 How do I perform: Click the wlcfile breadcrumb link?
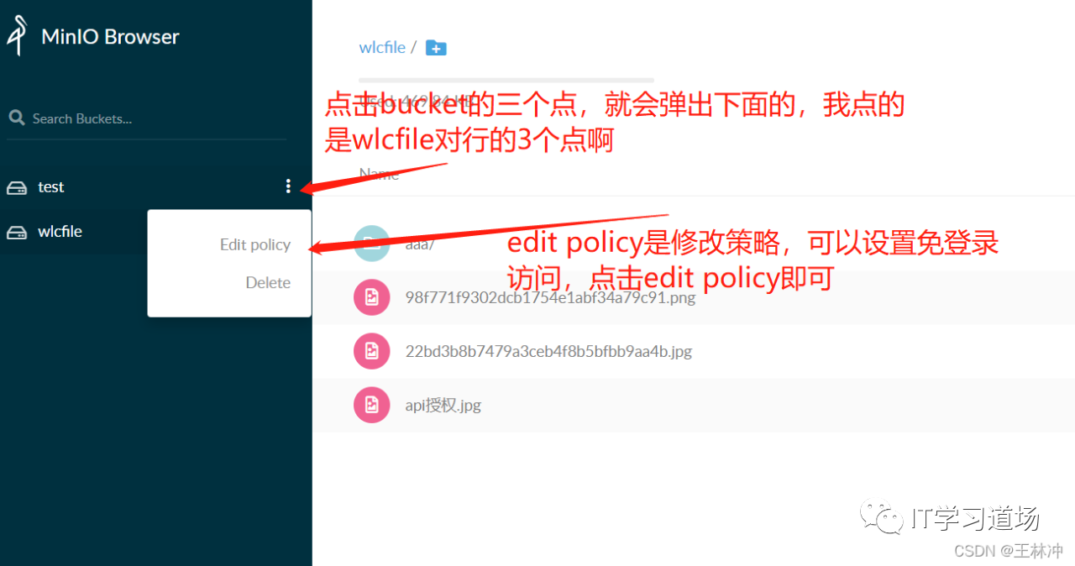coord(382,48)
